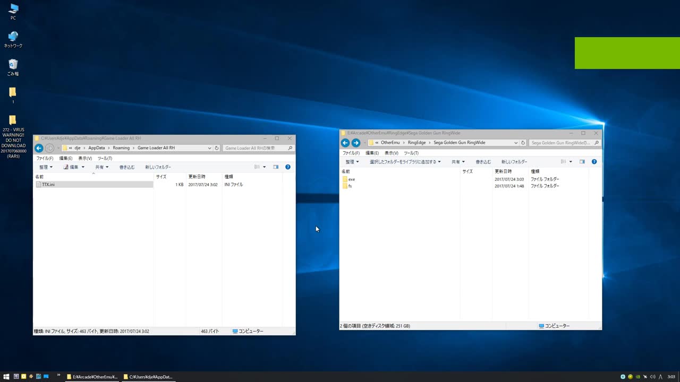The width and height of the screenshot is (680, 382).
Task: Click 新しいフォルダー in Sega Golden Gun window
Action: point(514,162)
